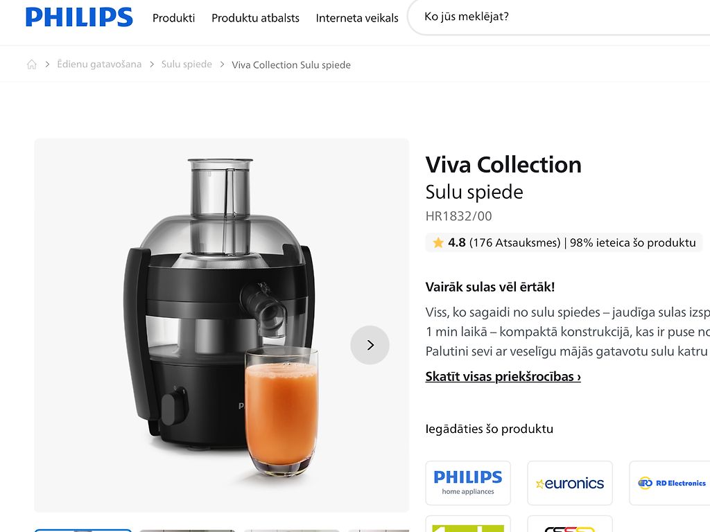Open the Produkti menu
710x532 pixels.
[x=173, y=18]
